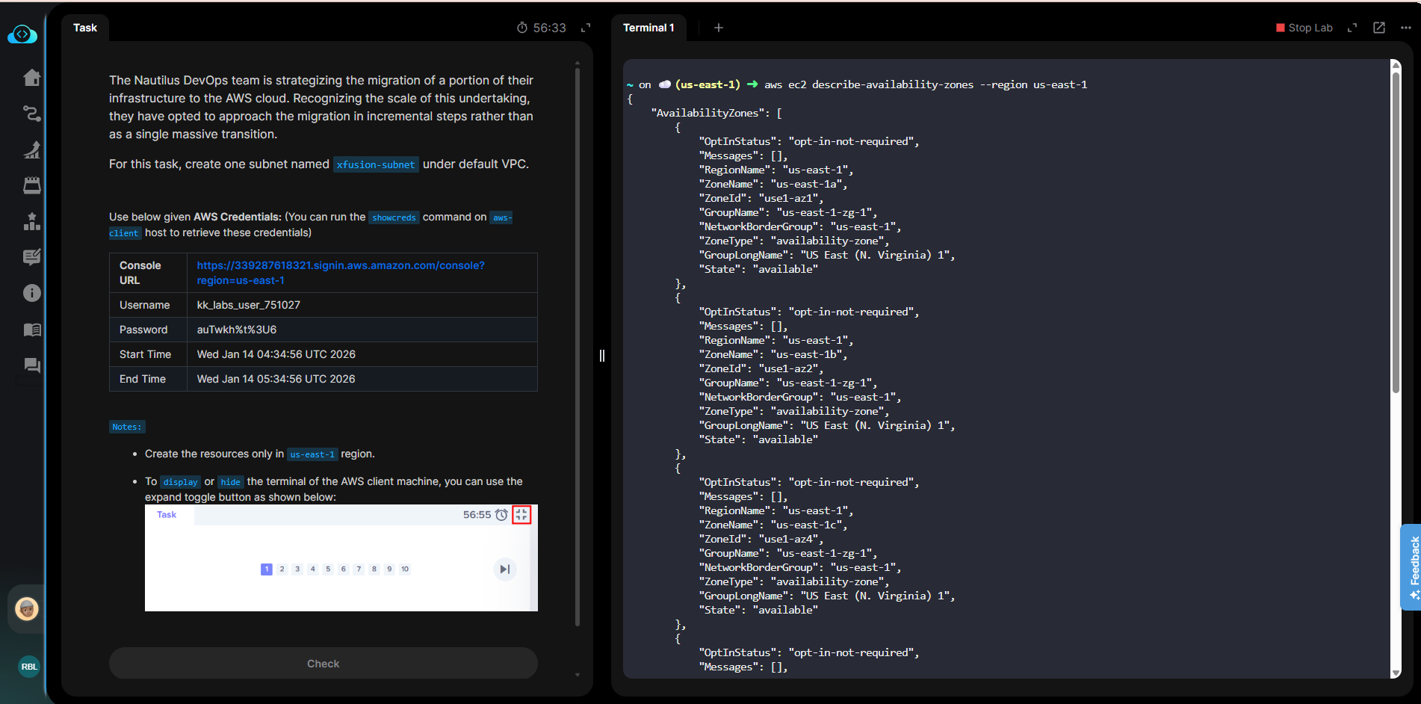This screenshot has width=1421, height=704.
Task: Click the calendar events sidebar icon
Action: [31, 185]
